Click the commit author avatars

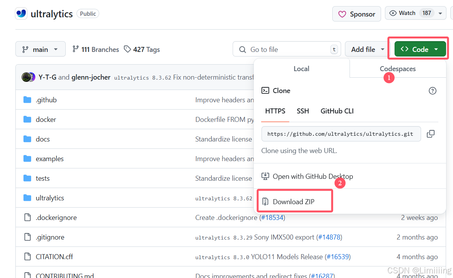point(28,77)
